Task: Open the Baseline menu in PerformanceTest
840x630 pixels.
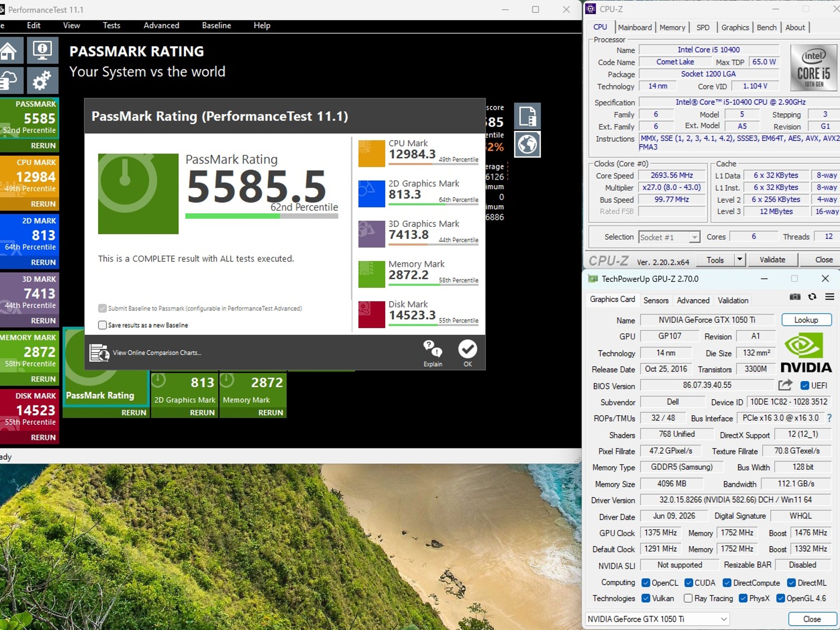Action: coord(217,25)
